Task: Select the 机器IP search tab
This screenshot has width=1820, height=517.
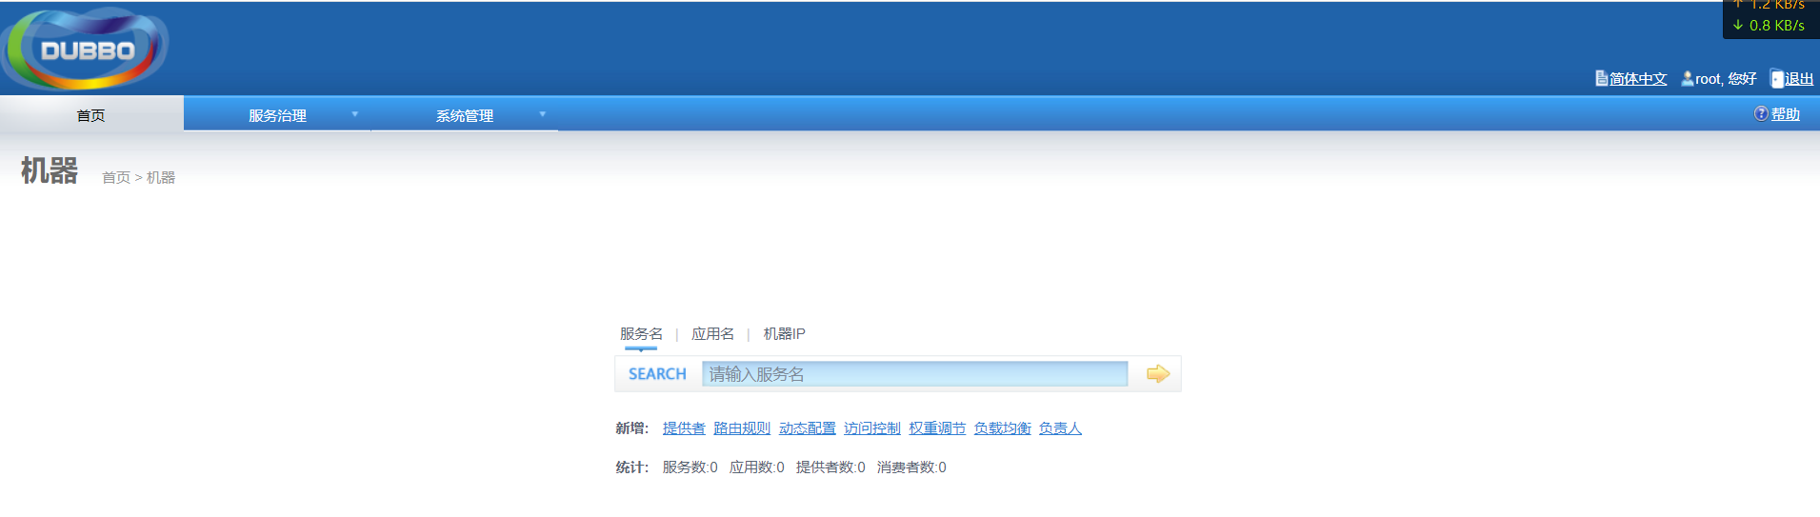Action: [x=784, y=334]
